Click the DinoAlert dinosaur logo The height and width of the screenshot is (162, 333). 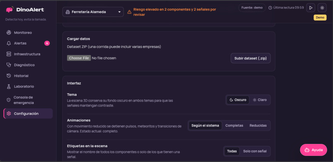[x=10, y=9]
